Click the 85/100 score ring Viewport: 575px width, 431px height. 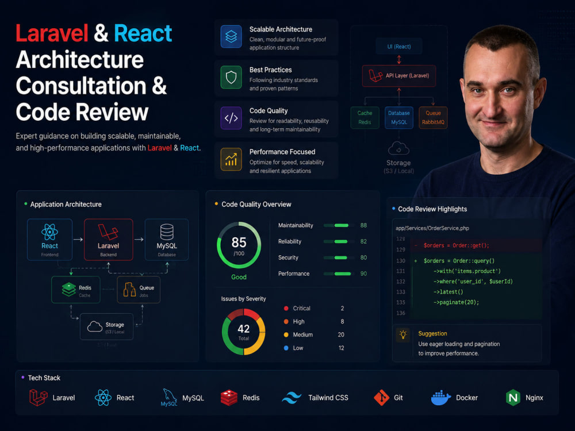pos(239,245)
